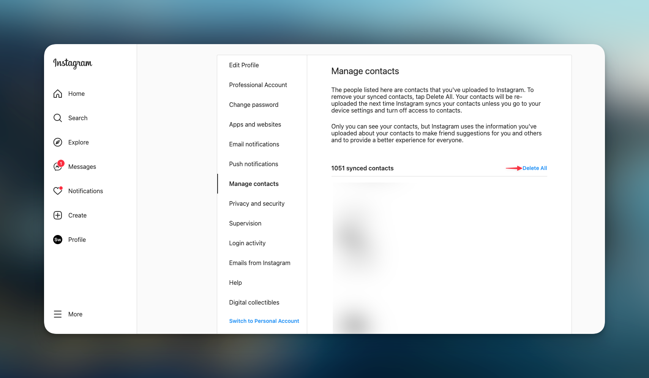
Task: Click Switch to Personal Account link
Action: [264, 321]
